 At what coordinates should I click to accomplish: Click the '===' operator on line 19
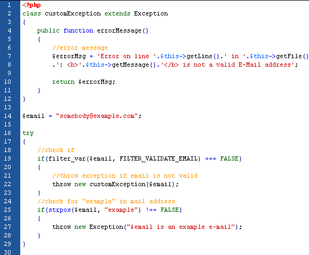pyautogui.click(x=210, y=158)
